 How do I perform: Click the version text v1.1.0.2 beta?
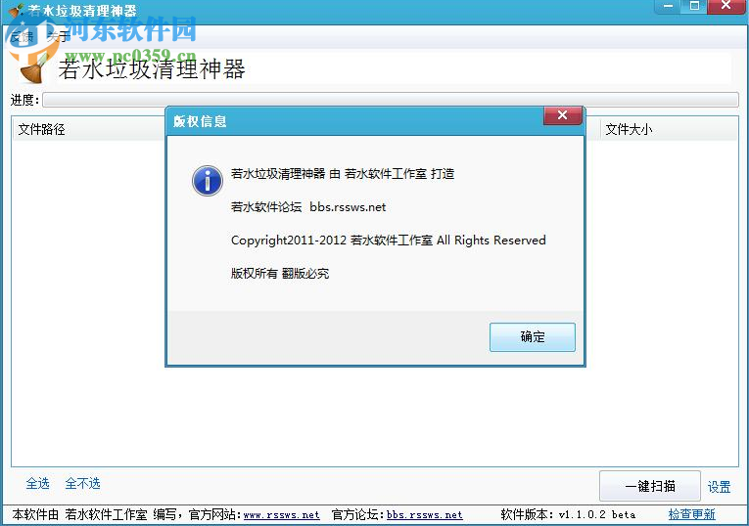pos(597,514)
